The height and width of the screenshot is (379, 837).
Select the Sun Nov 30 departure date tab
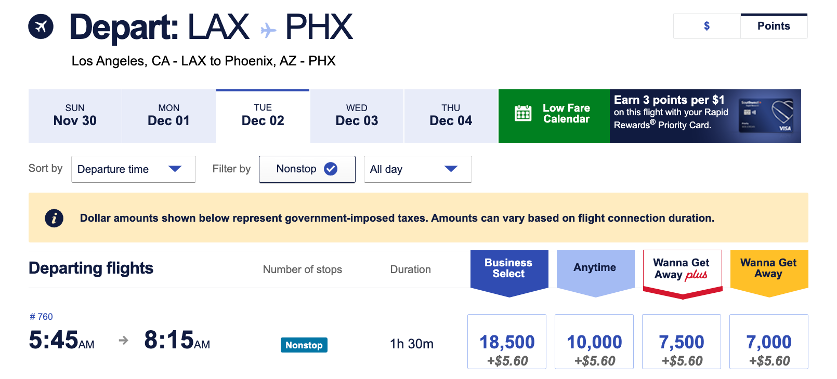74,115
